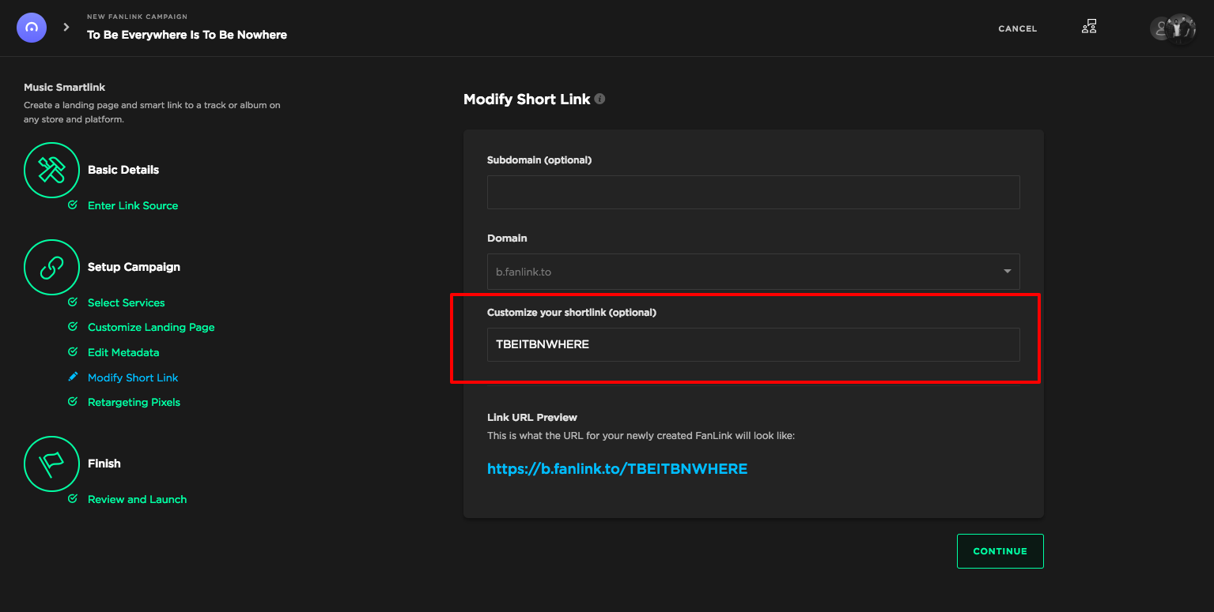This screenshot has width=1214, height=612.
Task: Click check icon beside Enter Link Source
Action: (x=73, y=205)
